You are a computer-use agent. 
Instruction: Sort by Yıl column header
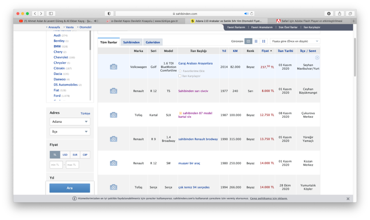(224, 51)
